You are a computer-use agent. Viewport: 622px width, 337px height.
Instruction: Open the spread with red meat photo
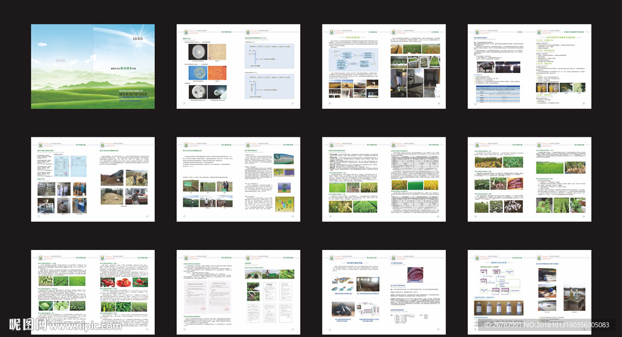384,292
